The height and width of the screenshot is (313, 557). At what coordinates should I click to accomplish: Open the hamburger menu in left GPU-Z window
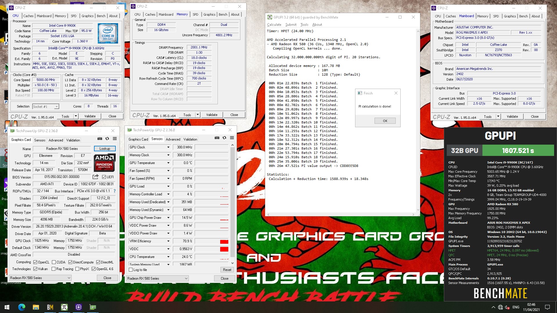115,139
